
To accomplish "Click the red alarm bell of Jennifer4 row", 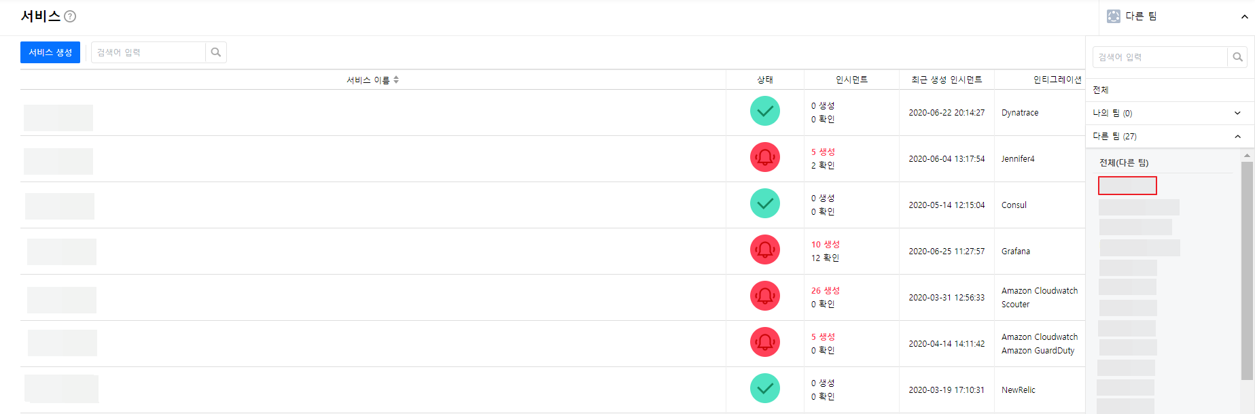I will (764, 157).
